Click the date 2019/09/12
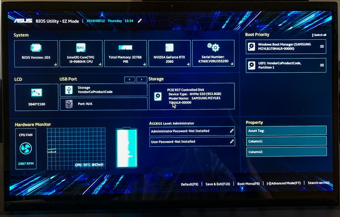Image resolution: width=340 pixels, height=217 pixels. point(96,21)
